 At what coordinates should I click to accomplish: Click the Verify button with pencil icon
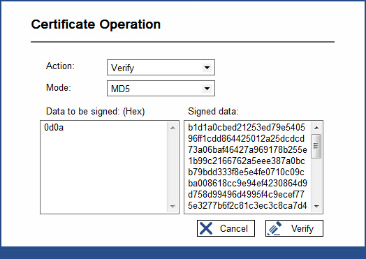point(294,228)
